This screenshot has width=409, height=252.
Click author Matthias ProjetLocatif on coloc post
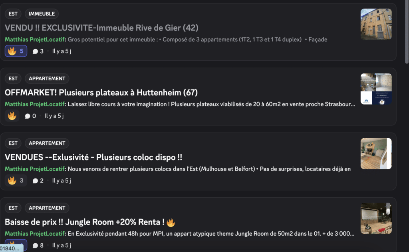[x=35, y=169]
